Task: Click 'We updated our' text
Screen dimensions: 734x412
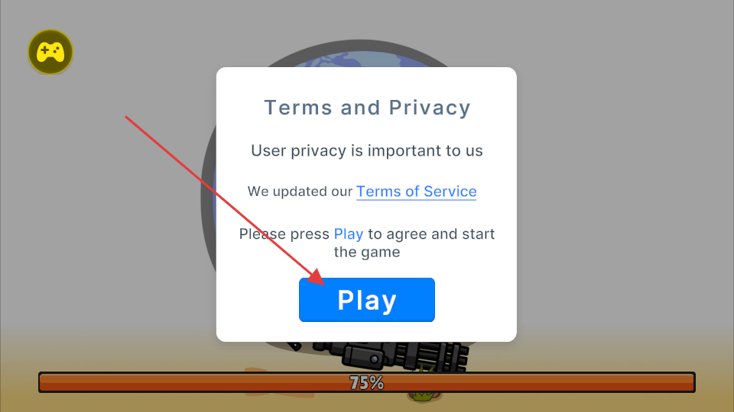Action: 300,192
